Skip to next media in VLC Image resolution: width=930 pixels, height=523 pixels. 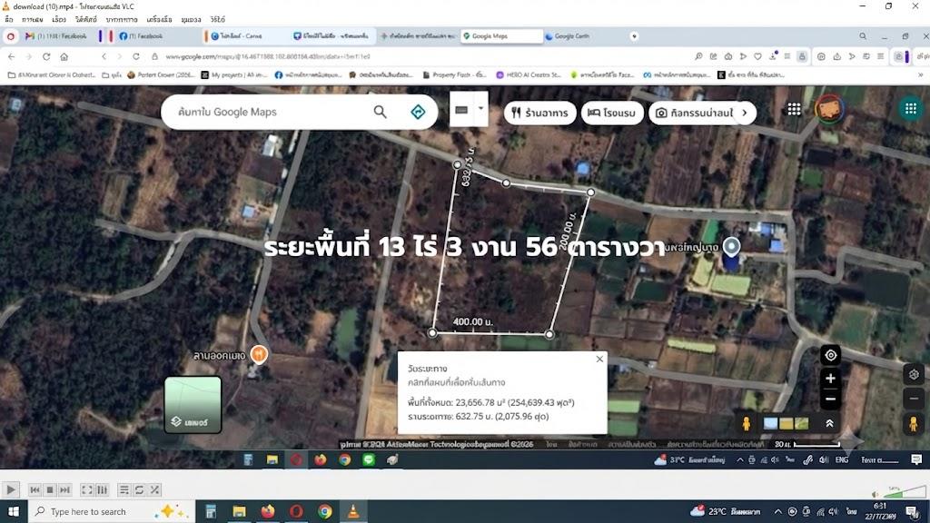(x=64, y=489)
